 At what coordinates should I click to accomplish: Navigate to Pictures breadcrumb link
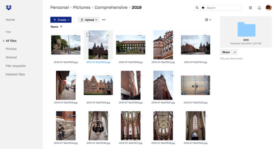coord(82,7)
